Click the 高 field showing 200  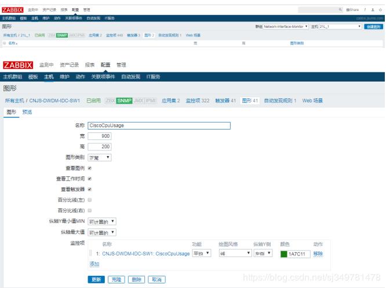[100, 147]
